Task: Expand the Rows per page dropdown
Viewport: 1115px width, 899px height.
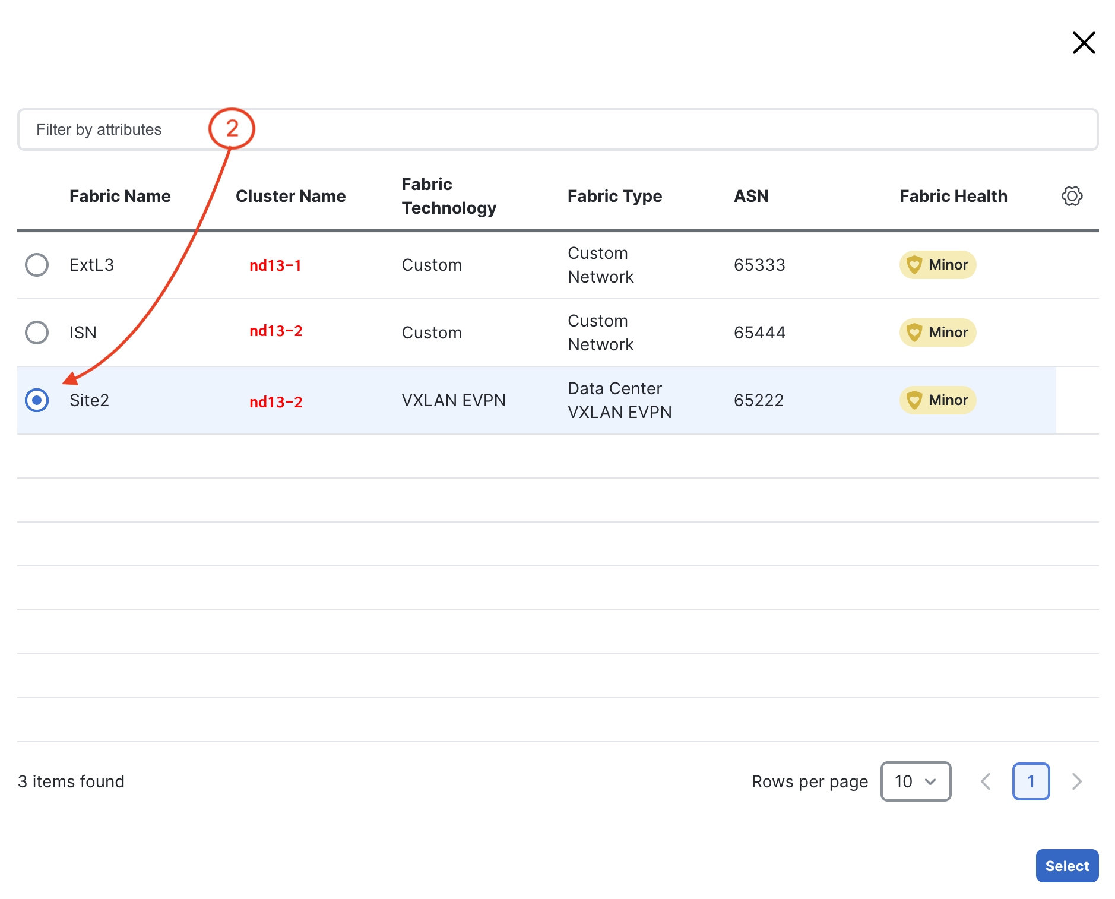Action: pyautogui.click(x=916, y=781)
